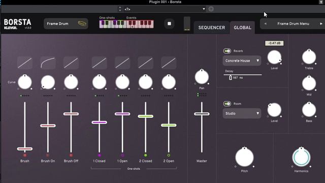Click the 1 Closed volume fader handle
Image resolution: width=325 pixels, height=183 pixels.
point(100,123)
